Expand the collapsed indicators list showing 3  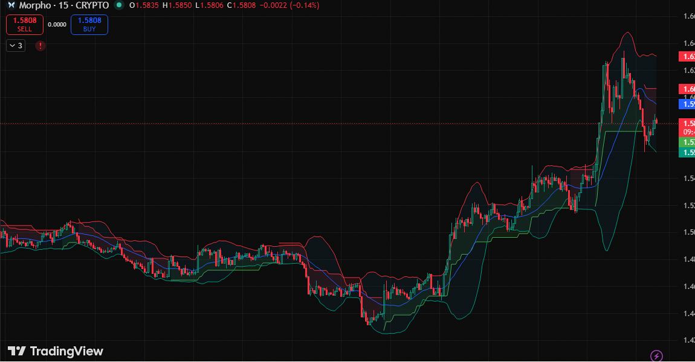16,46
